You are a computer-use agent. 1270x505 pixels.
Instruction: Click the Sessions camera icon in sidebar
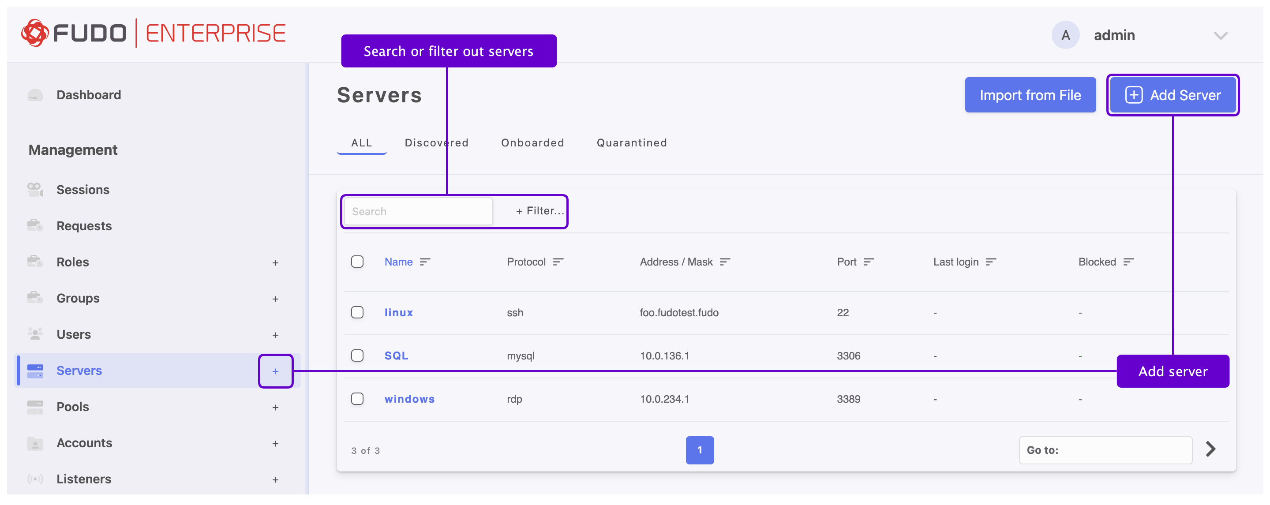(x=35, y=189)
